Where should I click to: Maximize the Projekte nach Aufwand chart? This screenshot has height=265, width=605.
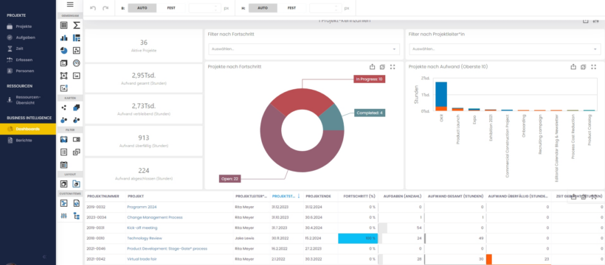tap(593, 67)
